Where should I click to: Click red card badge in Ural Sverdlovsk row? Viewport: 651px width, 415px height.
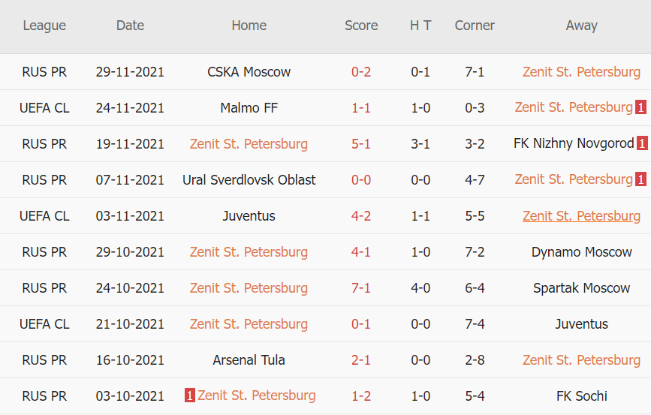[640, 179]
